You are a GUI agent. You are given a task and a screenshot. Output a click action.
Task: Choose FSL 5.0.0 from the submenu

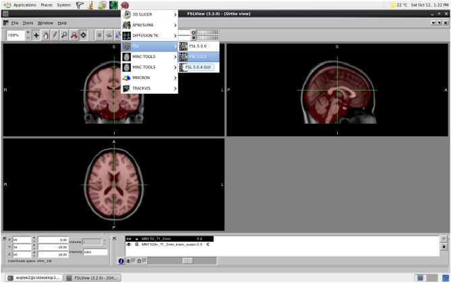pos(198,46)
